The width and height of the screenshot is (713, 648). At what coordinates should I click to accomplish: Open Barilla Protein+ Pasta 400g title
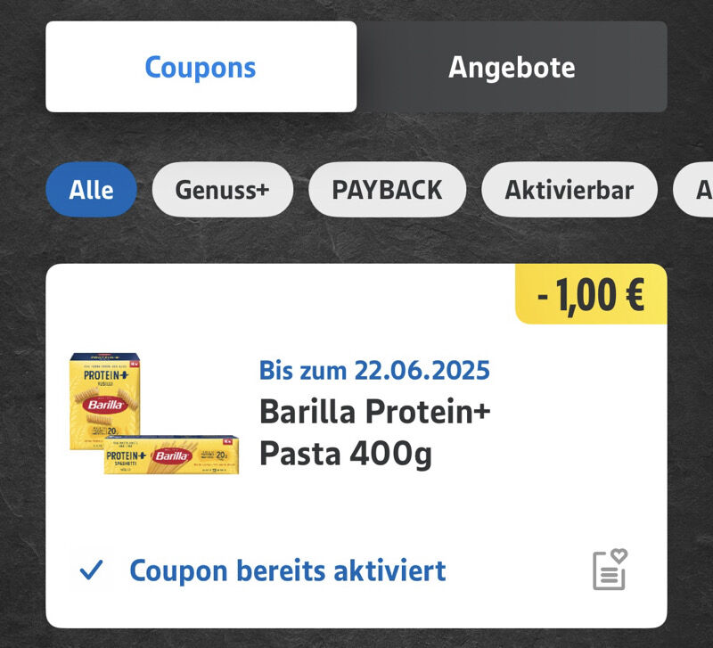(374, 432)
